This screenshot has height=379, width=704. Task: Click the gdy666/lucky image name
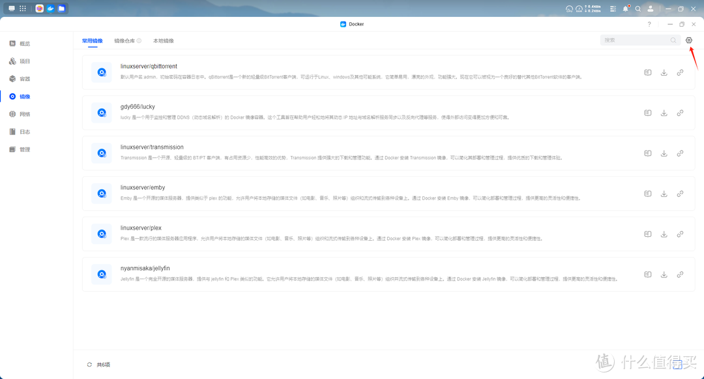coord(138,107)
